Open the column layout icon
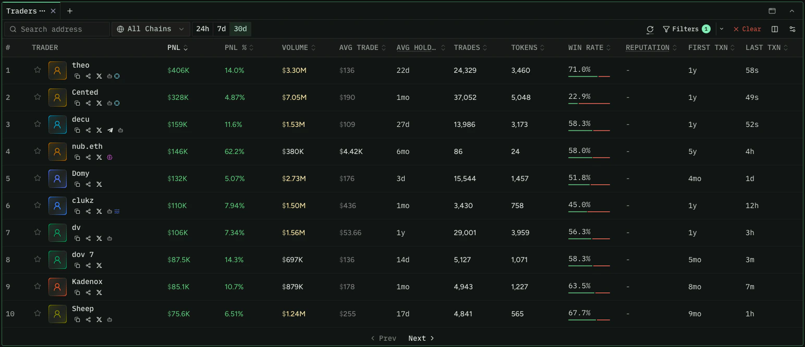This screenshot has height=347, width=805. click(775, 29)
